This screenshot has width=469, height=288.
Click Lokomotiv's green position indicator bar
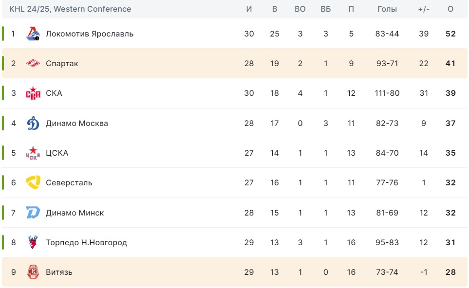tap(3, 34)
